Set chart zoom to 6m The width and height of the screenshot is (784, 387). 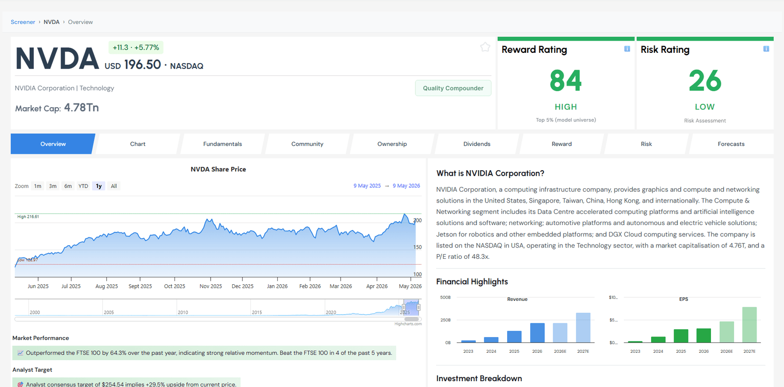click(68, 186)
